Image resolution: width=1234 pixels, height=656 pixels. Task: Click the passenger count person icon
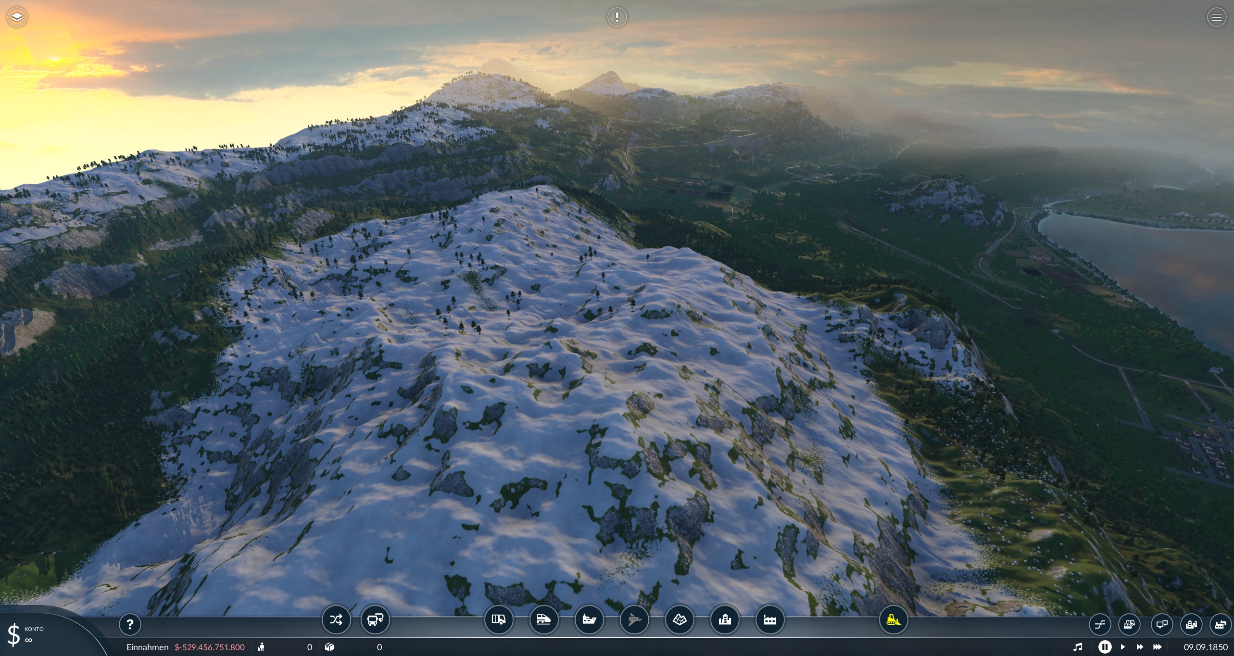(261, 647)
